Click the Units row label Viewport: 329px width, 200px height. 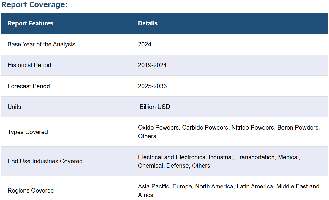point(14,107)
